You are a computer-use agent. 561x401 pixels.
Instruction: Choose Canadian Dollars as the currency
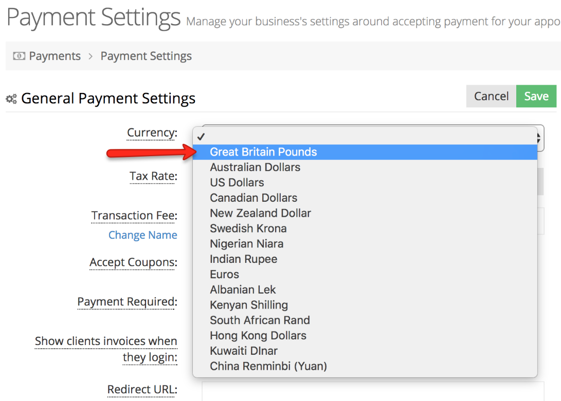click(253, 198)
